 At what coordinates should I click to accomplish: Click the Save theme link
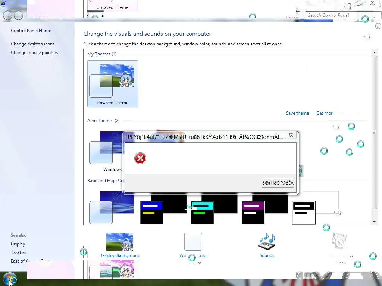[x=297, y=113]
